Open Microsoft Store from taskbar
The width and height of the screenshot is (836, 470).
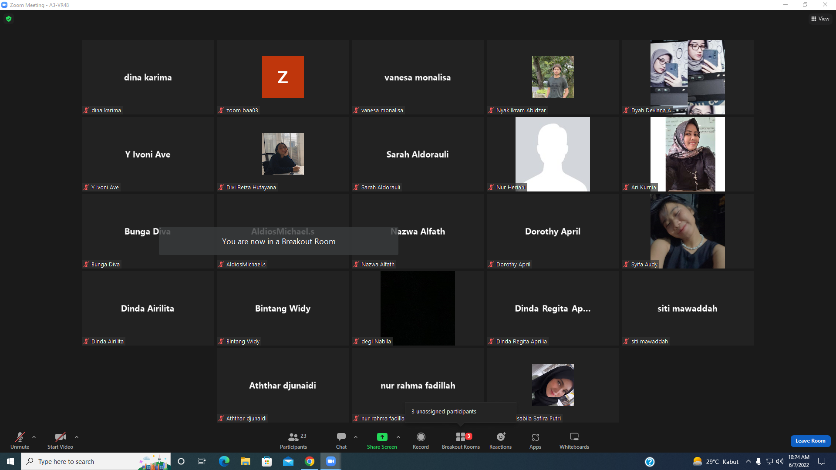point(266,461)
